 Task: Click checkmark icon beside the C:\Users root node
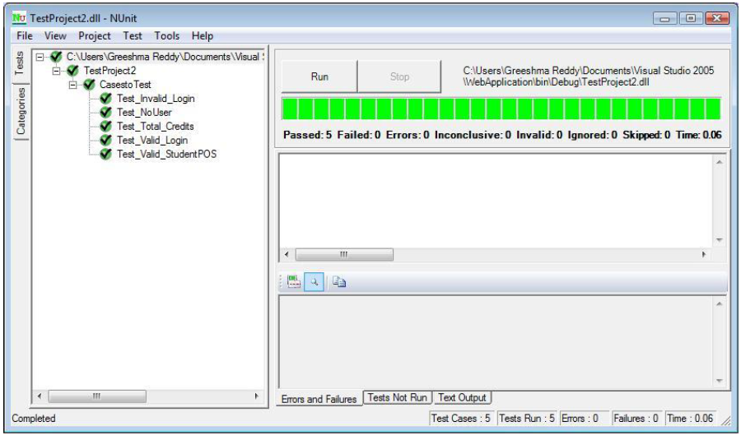tap(56, 57)
